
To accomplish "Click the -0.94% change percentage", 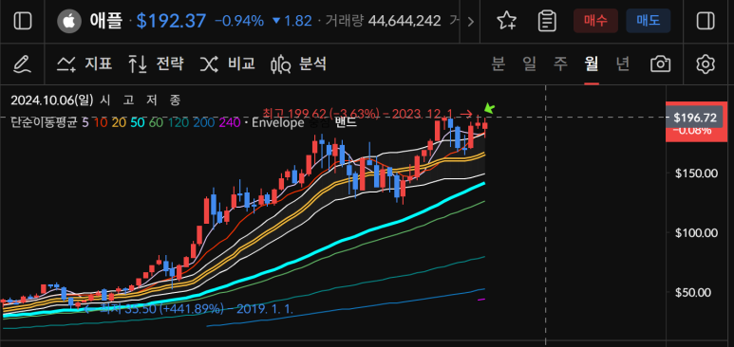I will [239, 21].
